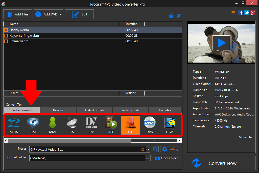Delete selected files with the trash icon
Image resolution: width=259 pixels, height=173 pixels.
click(171, 15)
